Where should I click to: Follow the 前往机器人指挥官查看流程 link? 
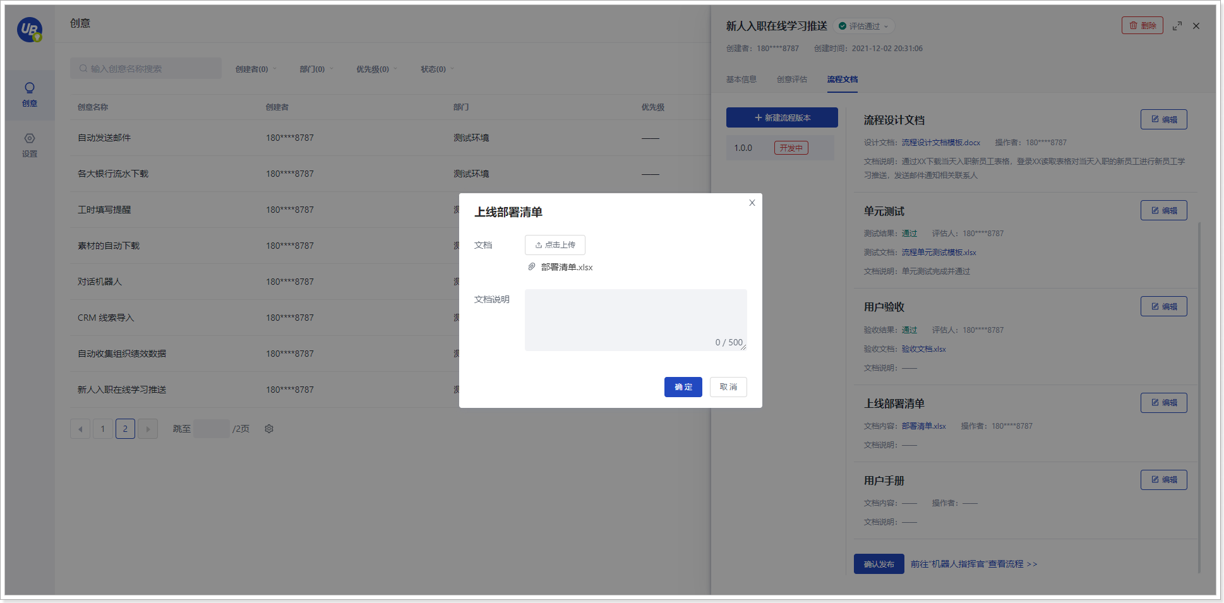click(x=973, y=564)
